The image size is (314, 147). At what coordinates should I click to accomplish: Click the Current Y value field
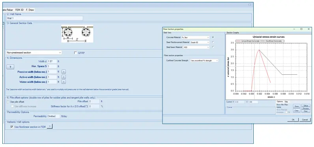253,102
